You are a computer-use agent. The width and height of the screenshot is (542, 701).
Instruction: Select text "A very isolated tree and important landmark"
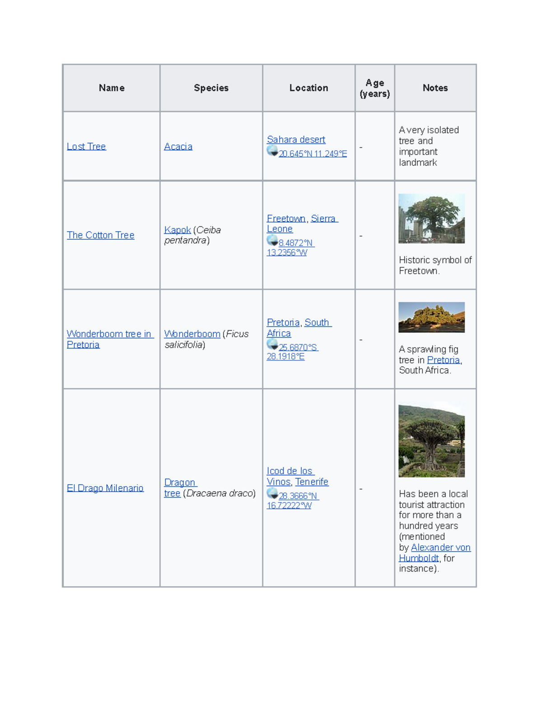(x=429, y=146)
